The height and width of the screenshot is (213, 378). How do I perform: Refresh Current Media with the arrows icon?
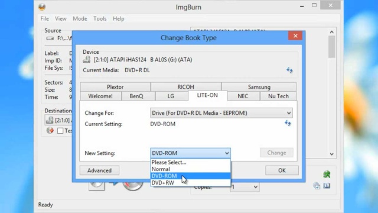click(289, 70)
